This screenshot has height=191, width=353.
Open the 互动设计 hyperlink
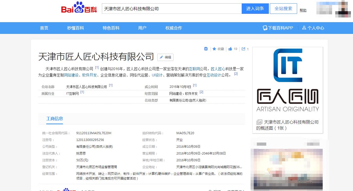pyautogui.click(x=214, y=75)
